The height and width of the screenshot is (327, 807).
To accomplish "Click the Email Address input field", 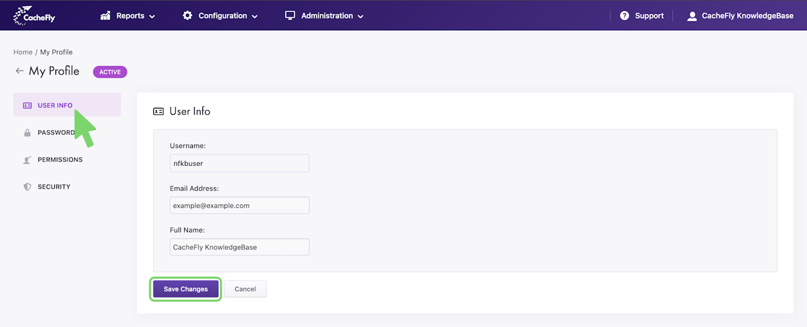I will (x=240, y=205).
